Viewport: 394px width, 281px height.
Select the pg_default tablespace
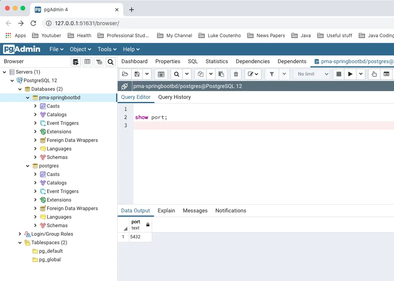click(x=51, y=251)
